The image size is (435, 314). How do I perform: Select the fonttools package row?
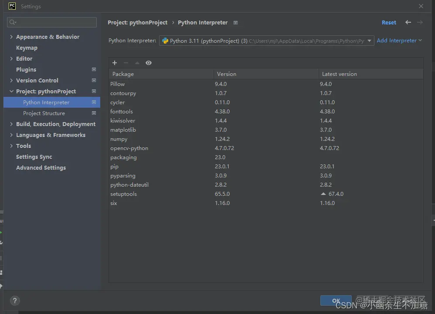coord(266,111)
